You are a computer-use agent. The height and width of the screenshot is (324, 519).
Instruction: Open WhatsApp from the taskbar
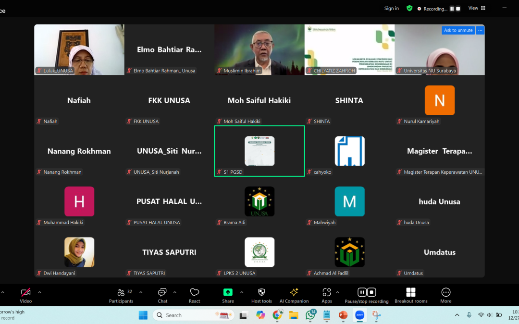(x=310, y=315)
